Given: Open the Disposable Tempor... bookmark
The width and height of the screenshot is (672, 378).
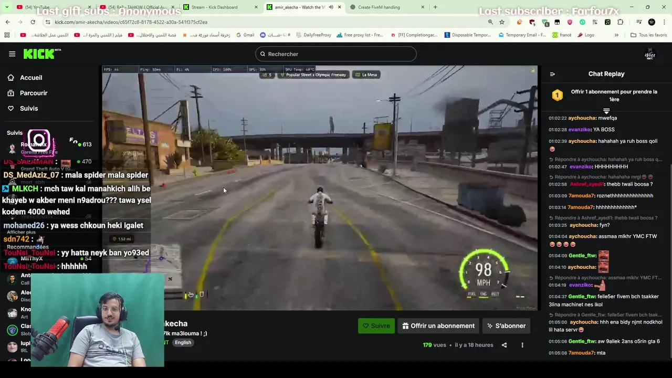Looking at the screenshot, I should coord(468,35).
